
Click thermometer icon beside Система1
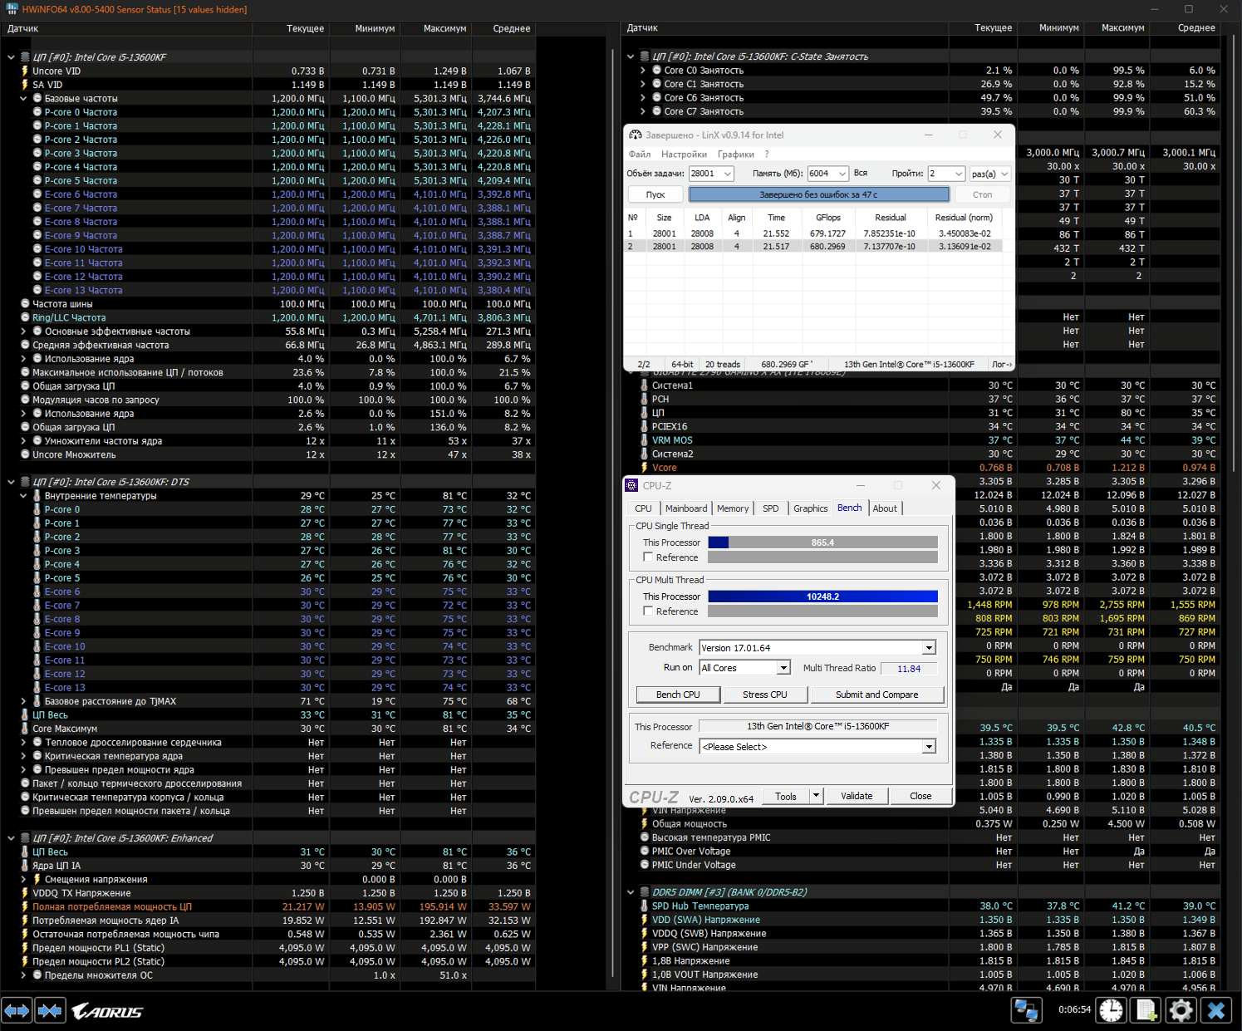644,385
